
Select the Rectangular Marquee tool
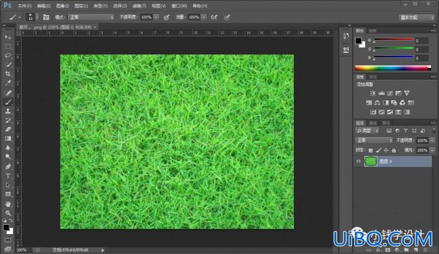8,47
